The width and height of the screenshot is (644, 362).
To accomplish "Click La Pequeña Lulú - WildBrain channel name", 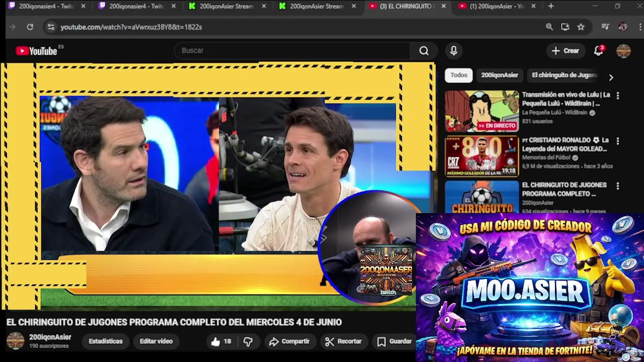I will (x=554, y=113).
